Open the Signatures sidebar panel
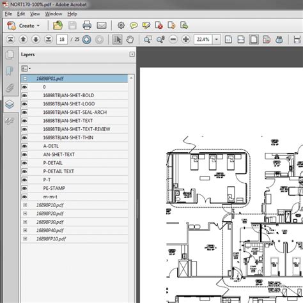Screen dimensions: 303x303 tap(10, 121)
